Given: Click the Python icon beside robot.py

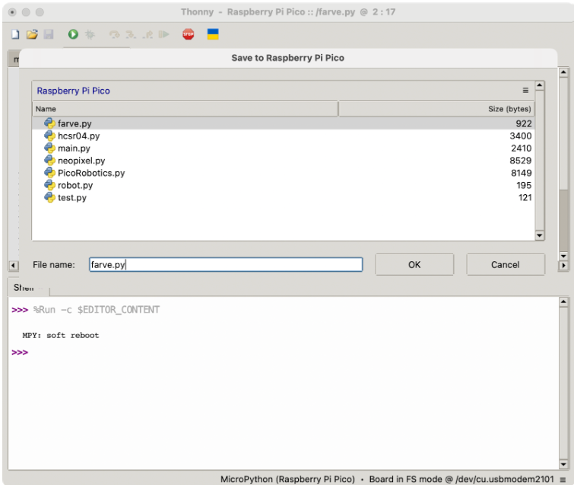Looking at the screenshot, I should (x=49, y=185).
